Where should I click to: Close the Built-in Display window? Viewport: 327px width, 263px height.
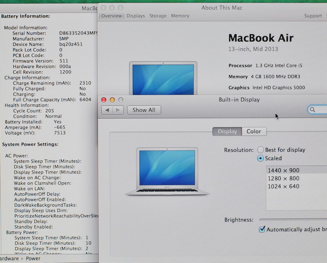coord(104,100)
